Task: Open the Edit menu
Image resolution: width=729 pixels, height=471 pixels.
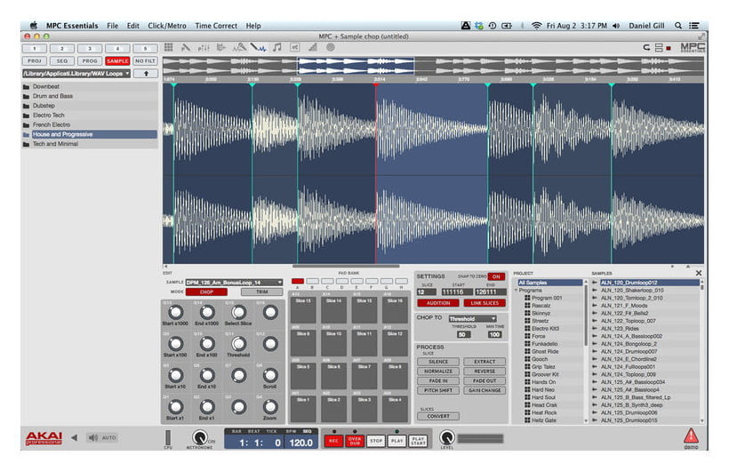Action: pyautogui.click(x=133, y=26)
